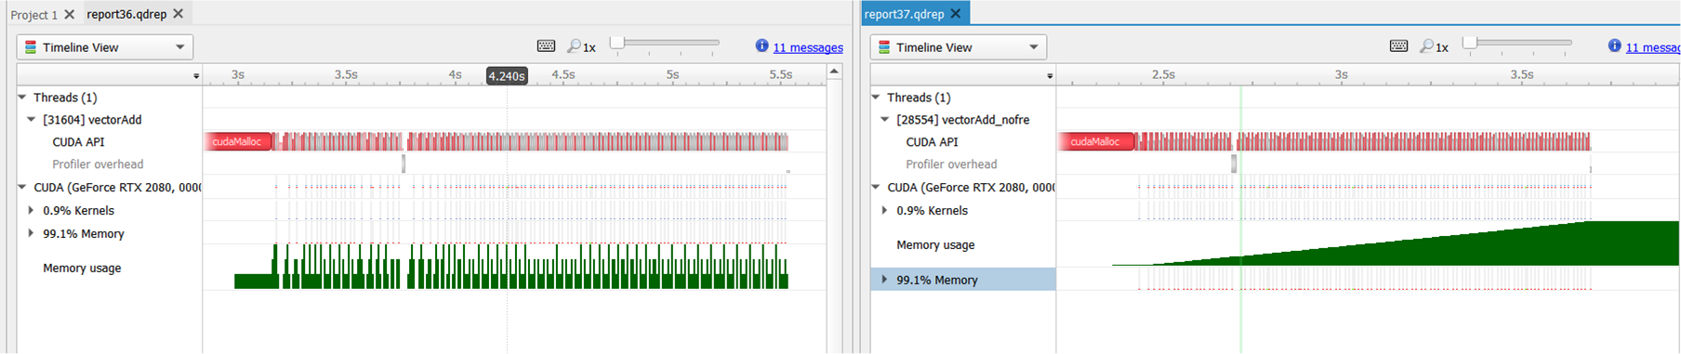Click keyboard icon in report37 toolbar
The height and width of the screenshot is (354, 1681).
click(1398, 46)
